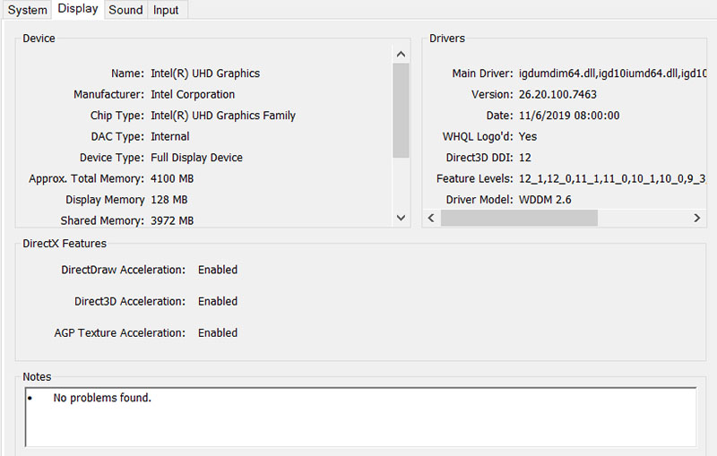
Task: Click Device panel scroll down arrow
Action: (402, 218)
